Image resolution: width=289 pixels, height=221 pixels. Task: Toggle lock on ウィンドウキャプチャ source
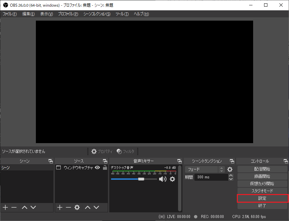pos(105,168)
